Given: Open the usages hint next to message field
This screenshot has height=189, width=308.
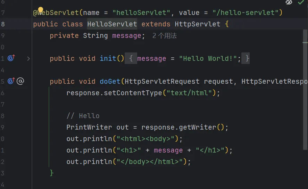Looking at the screenshot, I should point(165,36).
